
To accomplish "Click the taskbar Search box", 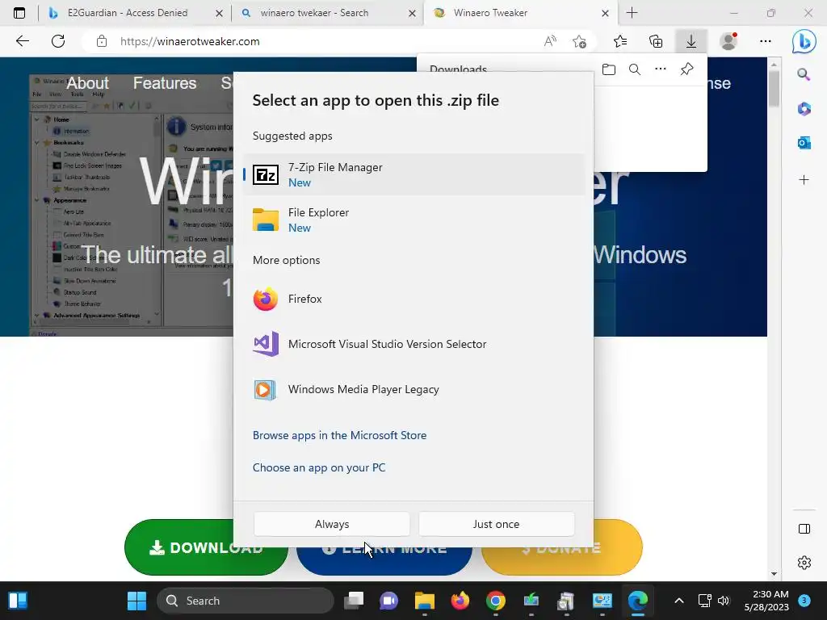I will pos(246,601).
